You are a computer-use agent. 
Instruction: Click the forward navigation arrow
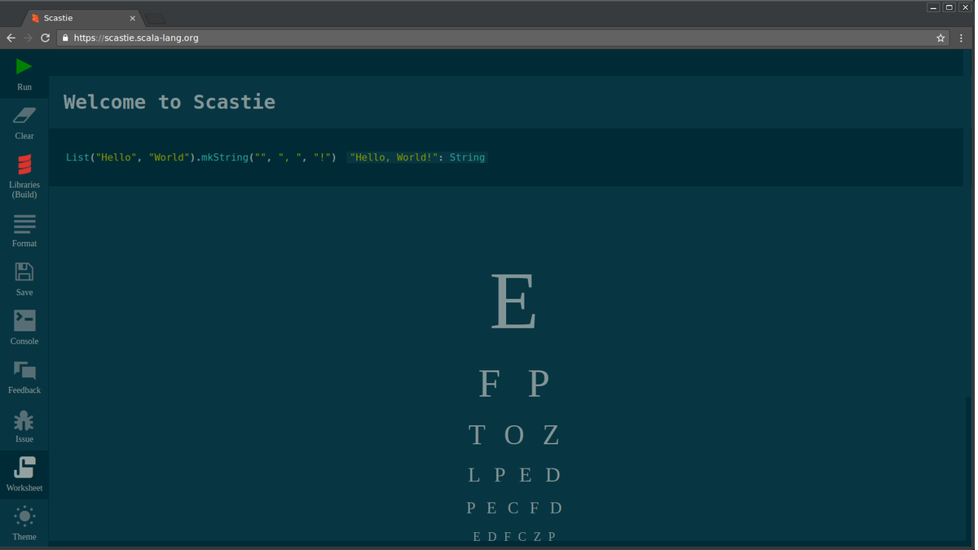pos(28,37)
